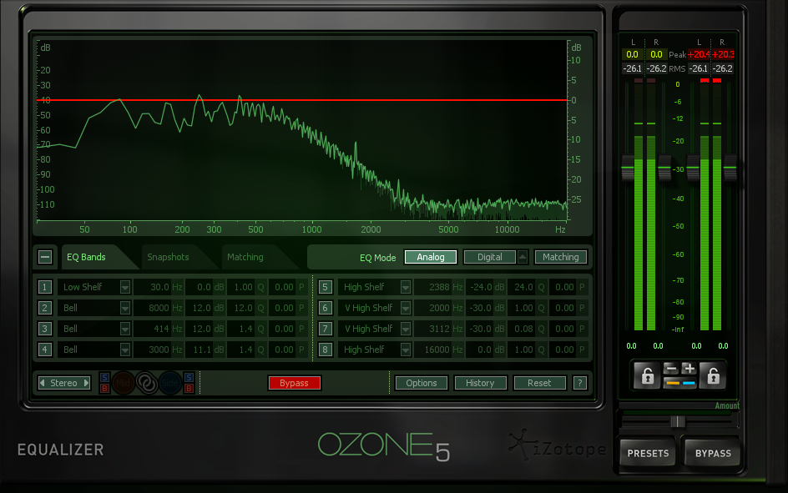Click the input right channel gain fader

[x=664, y=168]
